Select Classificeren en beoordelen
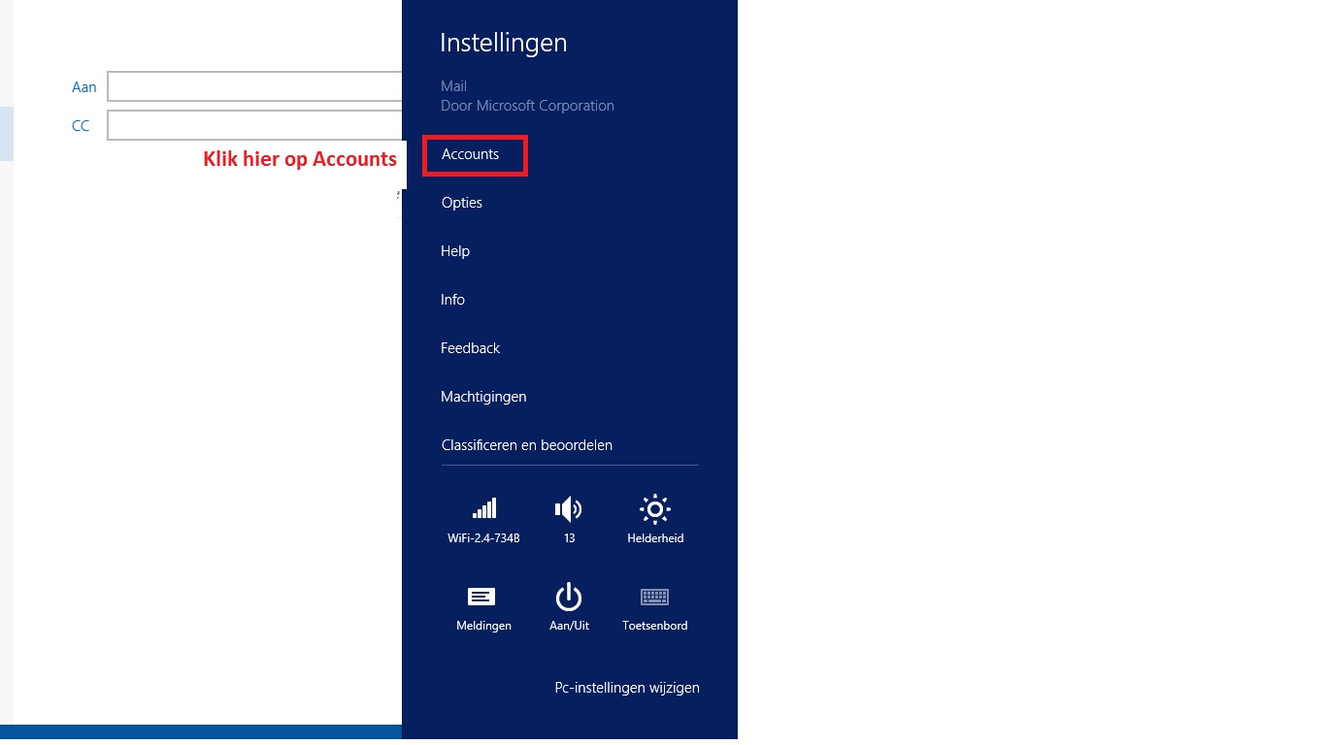 (527, 445)
